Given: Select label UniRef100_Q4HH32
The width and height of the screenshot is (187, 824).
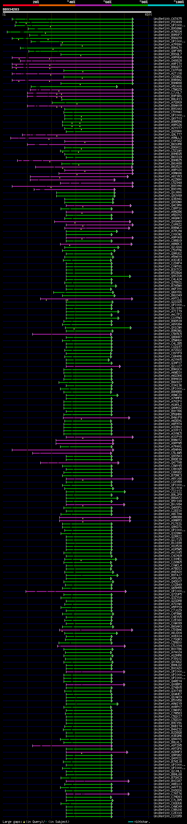Looking at the screenshot, I should pyautogui.click(x=168, y=408).
